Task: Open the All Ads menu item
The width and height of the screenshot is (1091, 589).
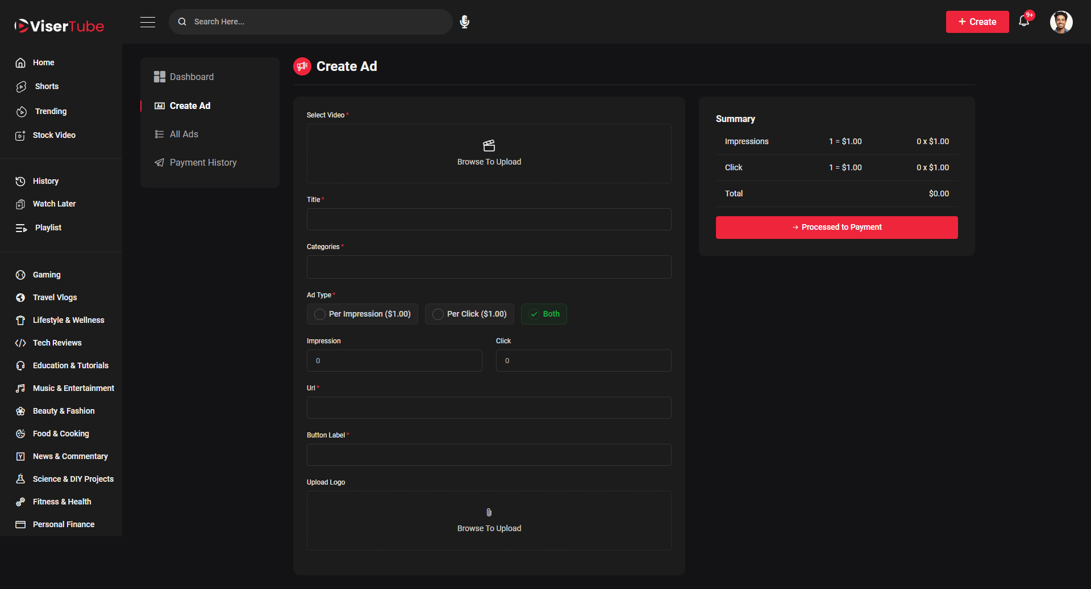Action: tap(184, 134)
